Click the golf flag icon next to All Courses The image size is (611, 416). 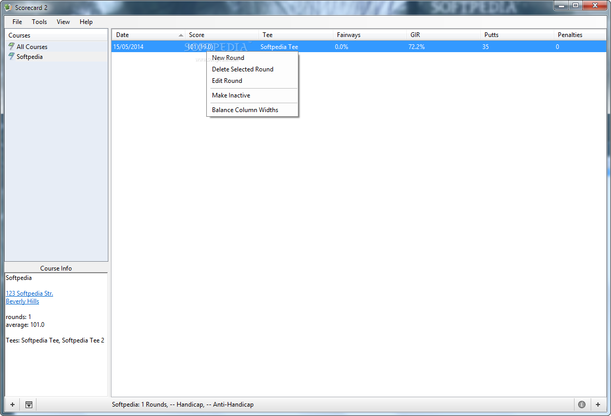tap(11, 46)
